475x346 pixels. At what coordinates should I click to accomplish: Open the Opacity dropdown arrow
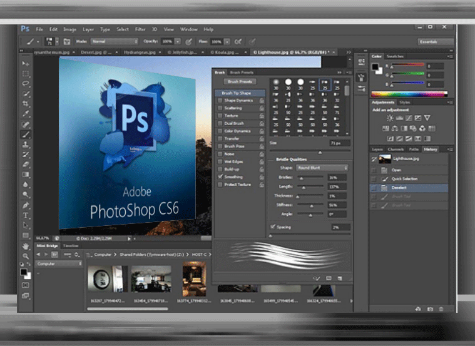pyautogui.click(x=178, y=41)
